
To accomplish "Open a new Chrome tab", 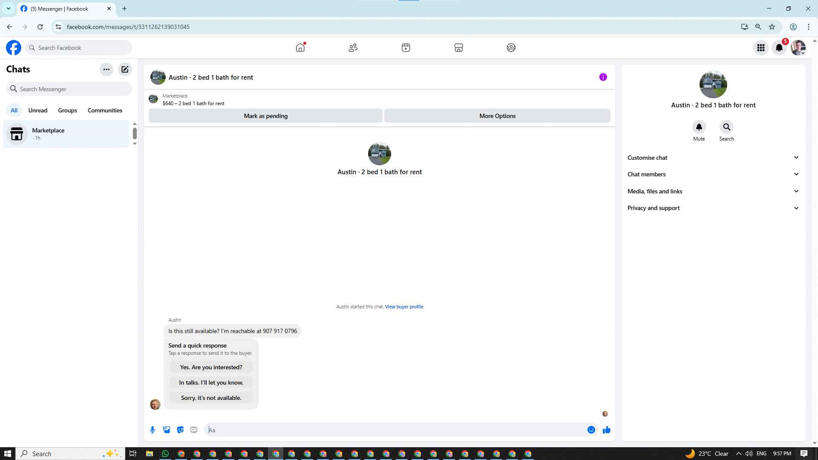I will (124, 9).
